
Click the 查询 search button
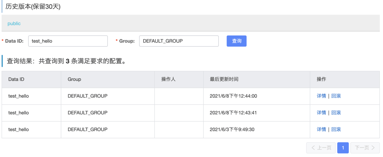(237, 41)
